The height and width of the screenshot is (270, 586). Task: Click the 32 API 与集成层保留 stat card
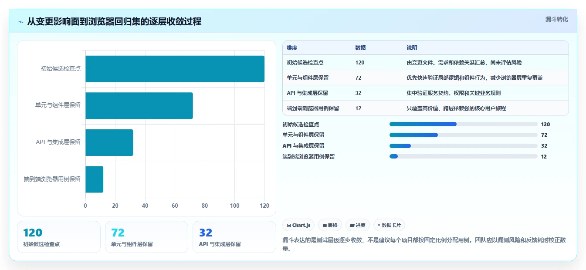(234, 237)
